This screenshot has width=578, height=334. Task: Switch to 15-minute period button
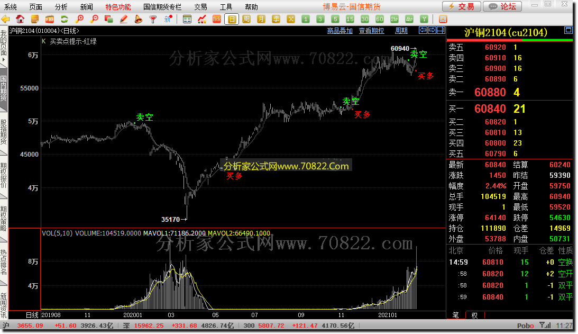tap(350, 19)
